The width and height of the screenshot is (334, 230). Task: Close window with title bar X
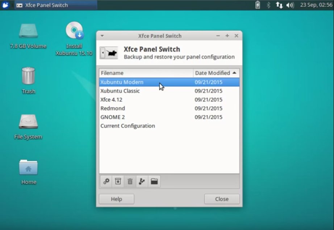(237, 36)
